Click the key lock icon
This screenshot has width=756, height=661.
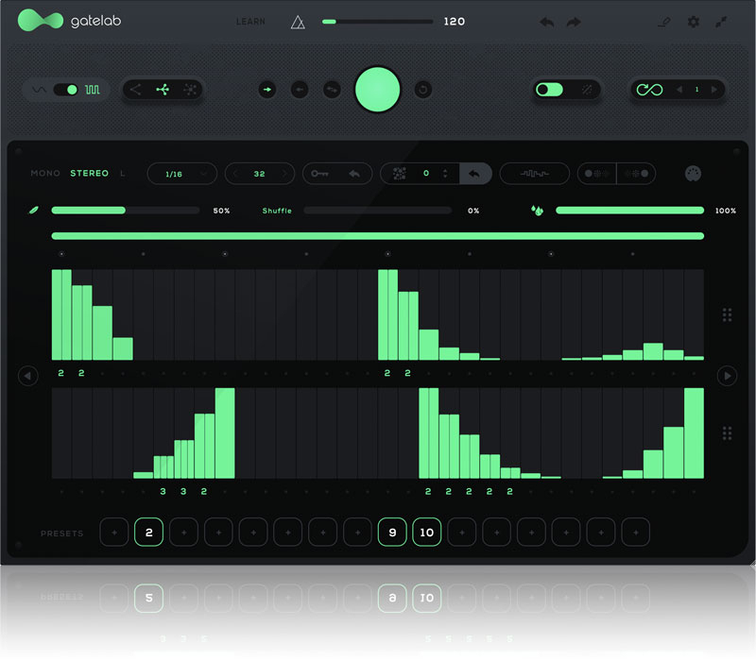320,174
